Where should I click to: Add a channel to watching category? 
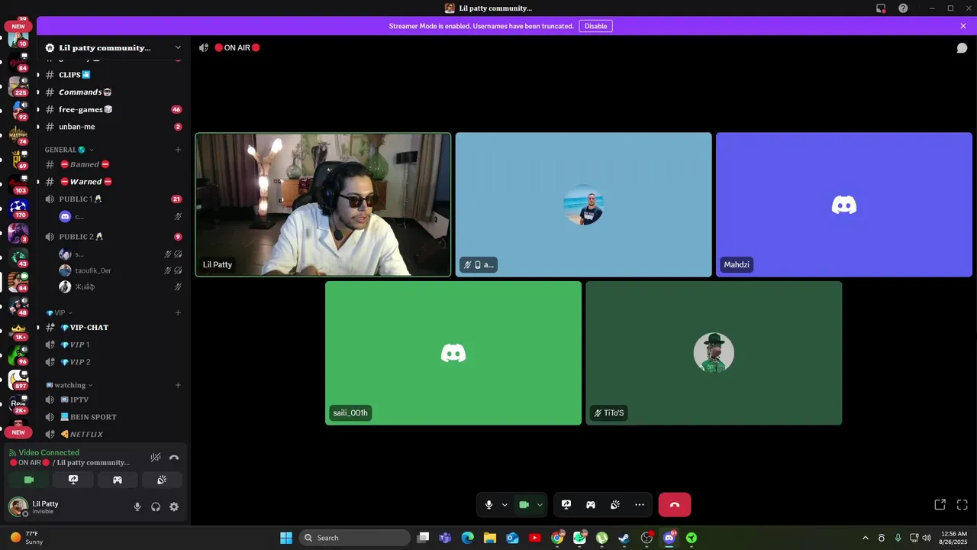178,385
